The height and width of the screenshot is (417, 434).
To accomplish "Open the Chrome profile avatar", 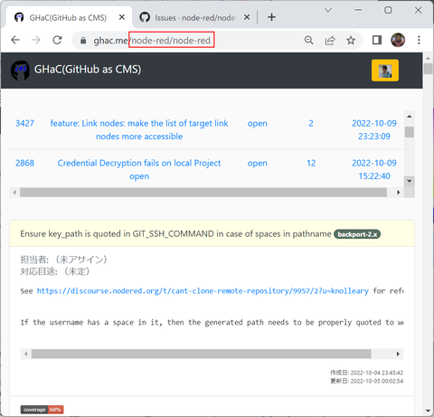I will [398, 40].
